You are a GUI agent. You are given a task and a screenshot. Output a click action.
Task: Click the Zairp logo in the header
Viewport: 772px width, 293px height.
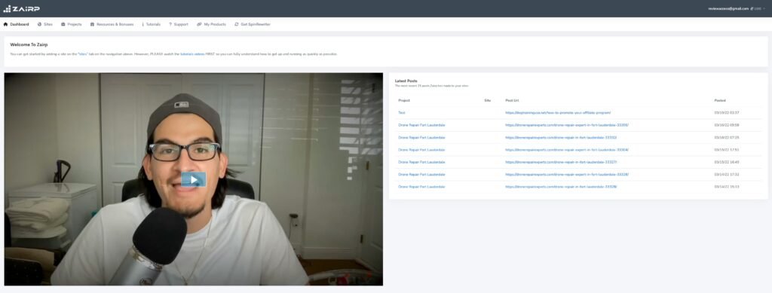click(22, 8)
